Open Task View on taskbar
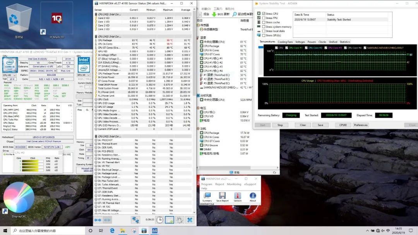 coord(101,230)
